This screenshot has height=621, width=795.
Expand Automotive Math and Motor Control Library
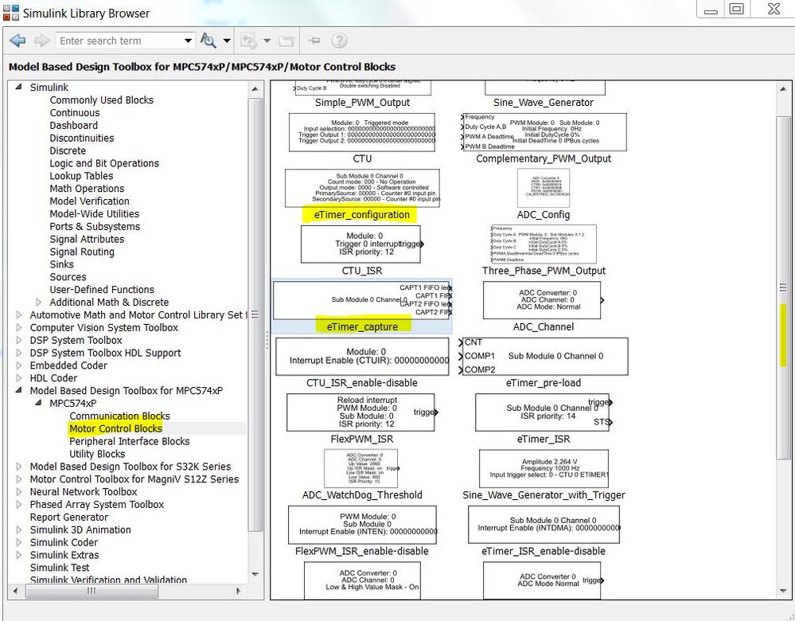point(19,315)
